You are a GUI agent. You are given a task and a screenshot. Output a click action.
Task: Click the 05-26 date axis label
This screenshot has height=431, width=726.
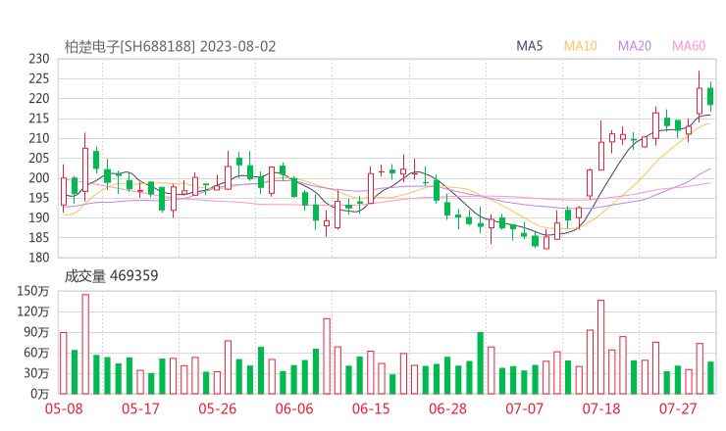point(218,408)
